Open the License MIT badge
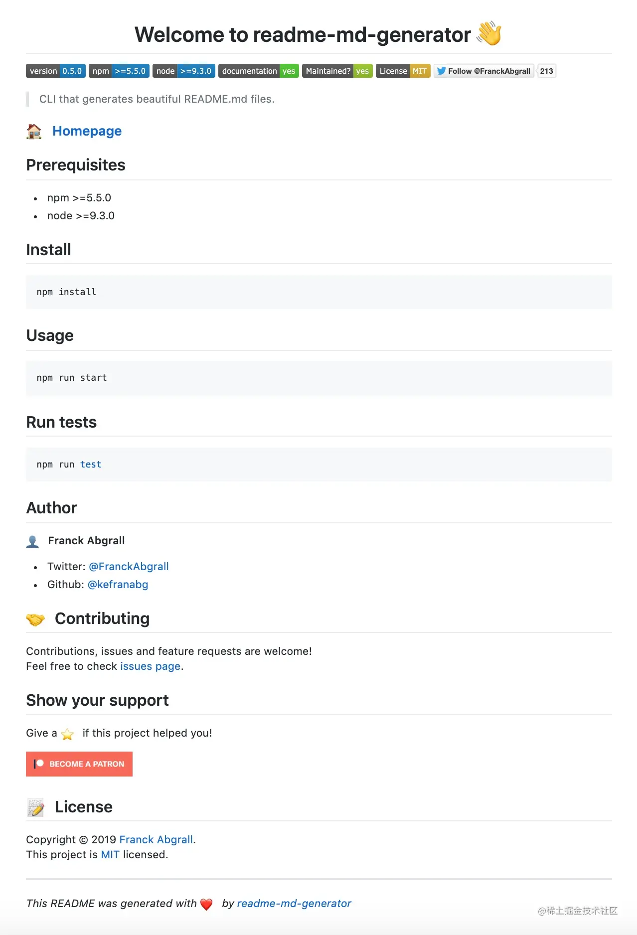This screenshot has height=935, width=637. [x=403, y=71]
